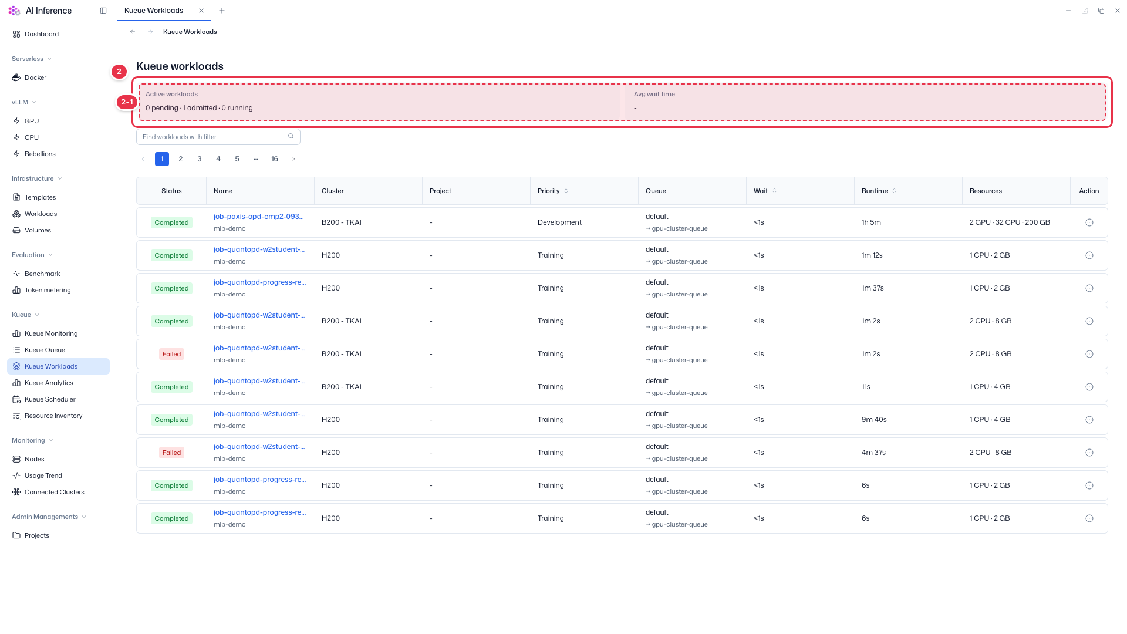The height and width of the screenshot is (634, 1127).
Task: Jump to page 16 of workloads
Action: coord(275,159)
